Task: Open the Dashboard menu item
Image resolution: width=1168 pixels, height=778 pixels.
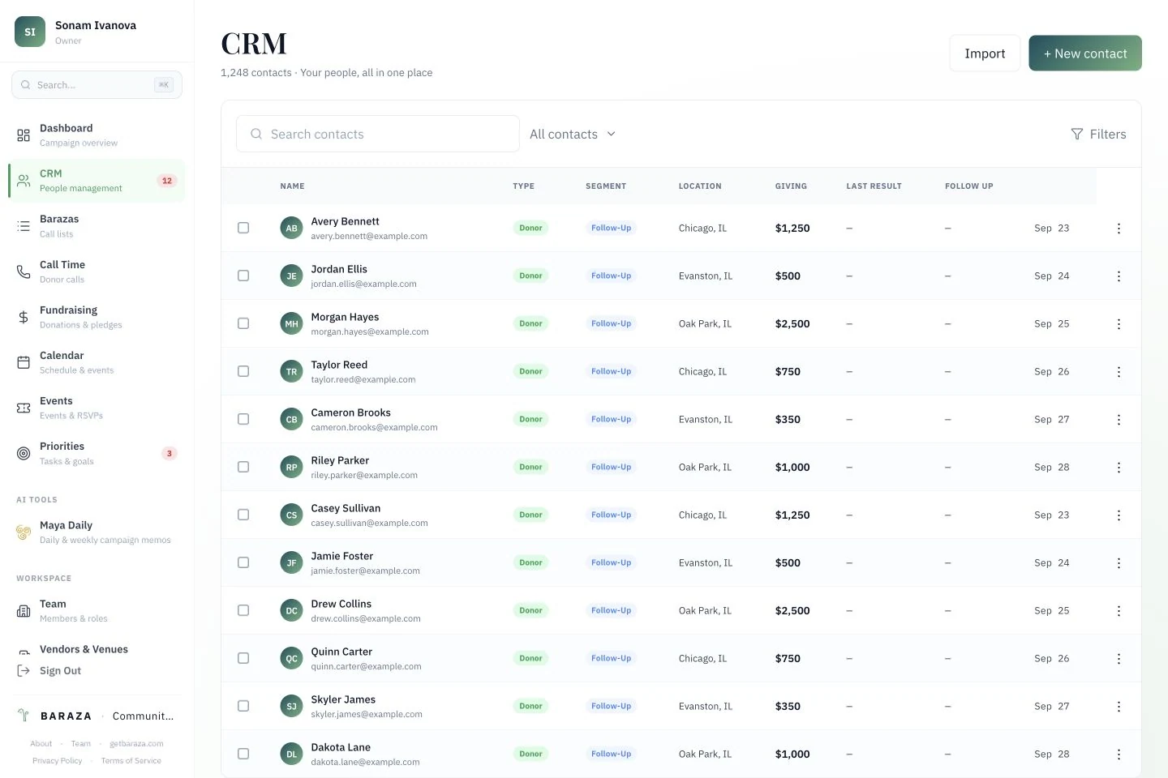Action: coord(97,135)
